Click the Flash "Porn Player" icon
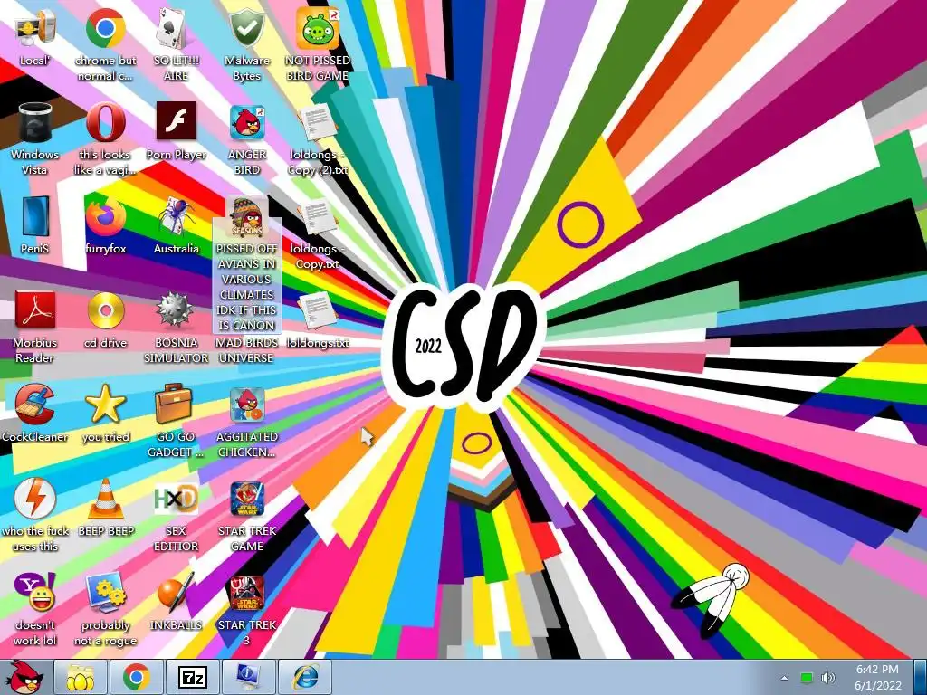This screenshot has height=695, width=927. (x=176, y=122)
